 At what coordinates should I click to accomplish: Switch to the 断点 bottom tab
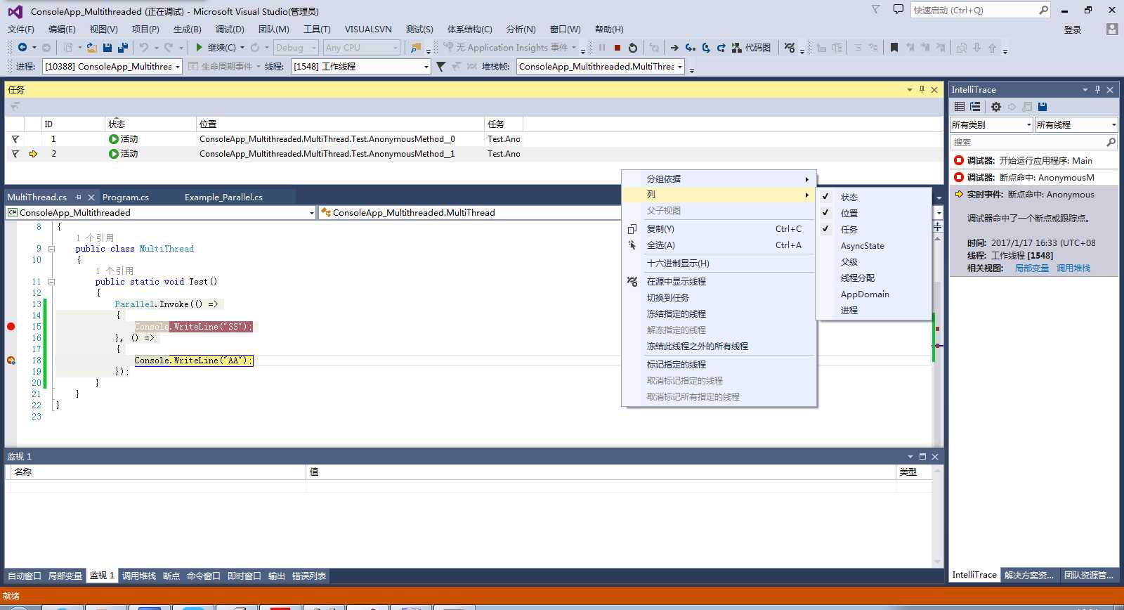(171, 576)
